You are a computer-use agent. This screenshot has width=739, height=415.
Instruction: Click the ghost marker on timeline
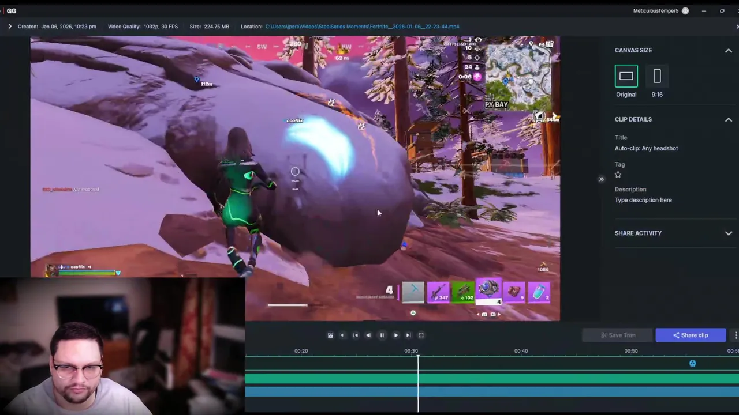(x=693, y=363)
